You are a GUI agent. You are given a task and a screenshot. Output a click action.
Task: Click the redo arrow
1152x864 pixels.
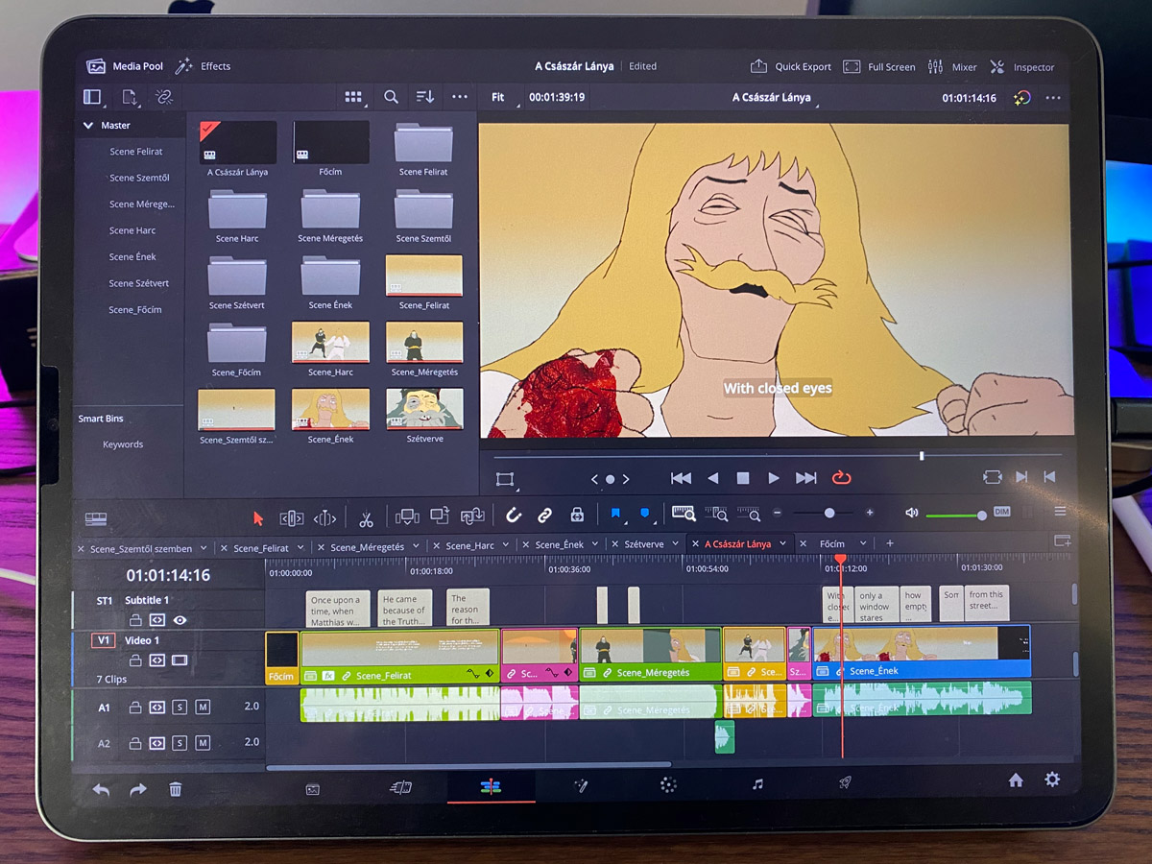(138, 789)
